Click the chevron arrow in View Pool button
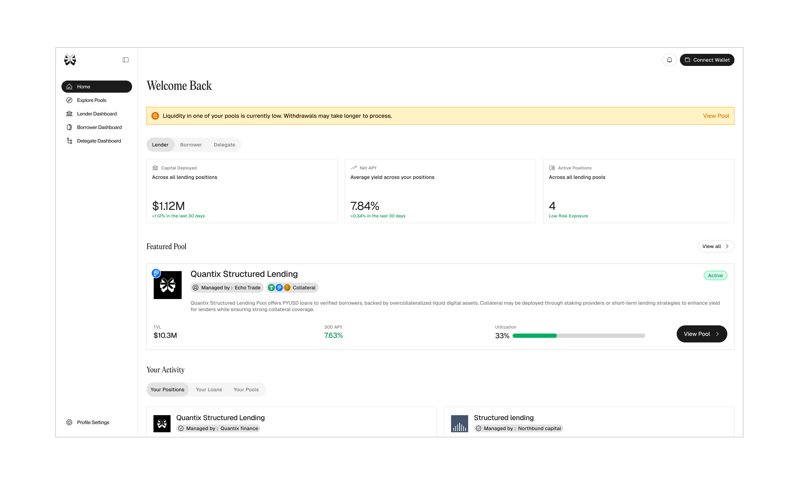Image resolution: width=799 pixels, height=485 pixels. [717, 334]
